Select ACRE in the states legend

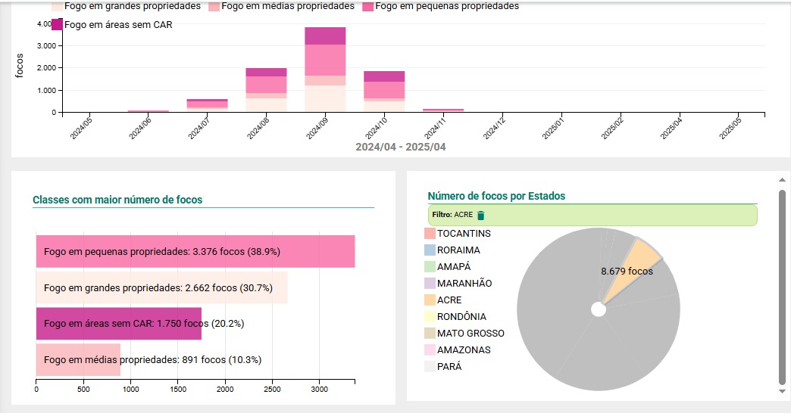[449, 300]
